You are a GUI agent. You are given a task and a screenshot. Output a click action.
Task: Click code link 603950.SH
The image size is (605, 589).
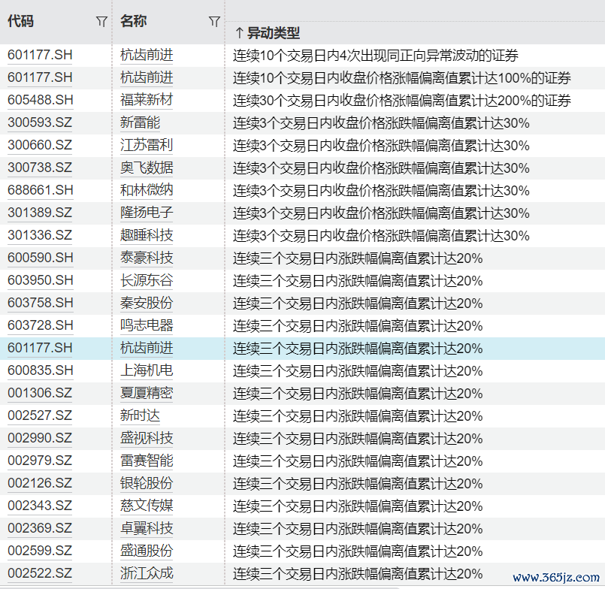[x=40, y=280]
